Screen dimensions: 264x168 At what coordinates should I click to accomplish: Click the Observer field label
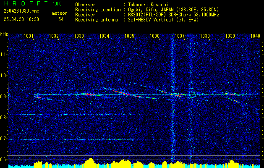[x=85, y=5]
